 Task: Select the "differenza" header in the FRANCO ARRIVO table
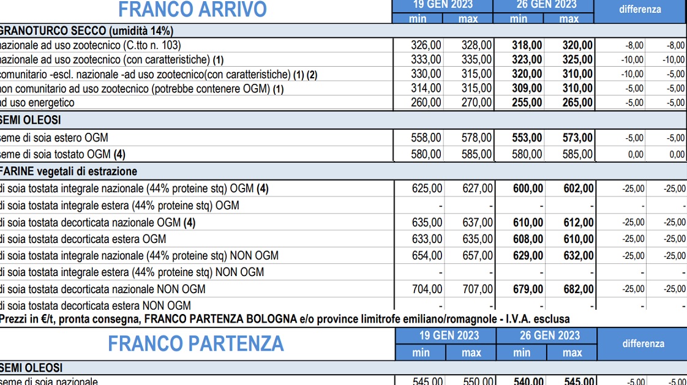tap(640, 9)
